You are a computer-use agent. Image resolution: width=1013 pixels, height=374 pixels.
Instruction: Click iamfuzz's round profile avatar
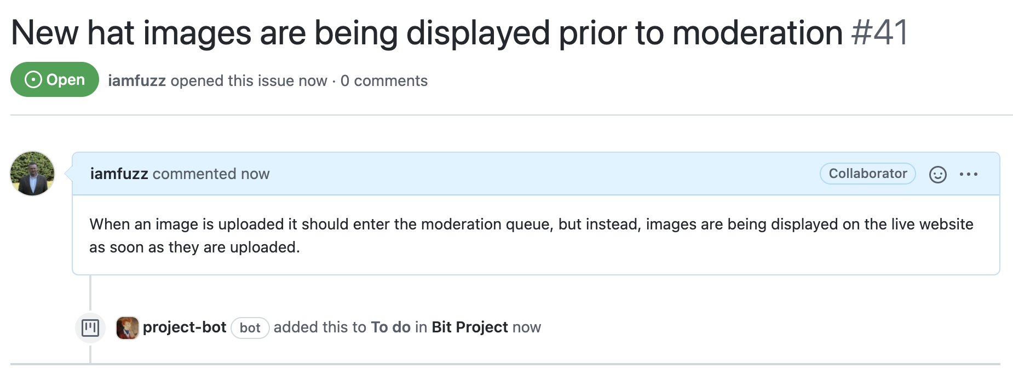tap(32, 174)
